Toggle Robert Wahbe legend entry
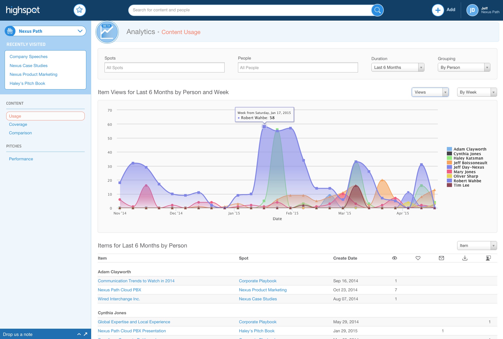This screenshot has height=339, width=503. click(464, 181)
